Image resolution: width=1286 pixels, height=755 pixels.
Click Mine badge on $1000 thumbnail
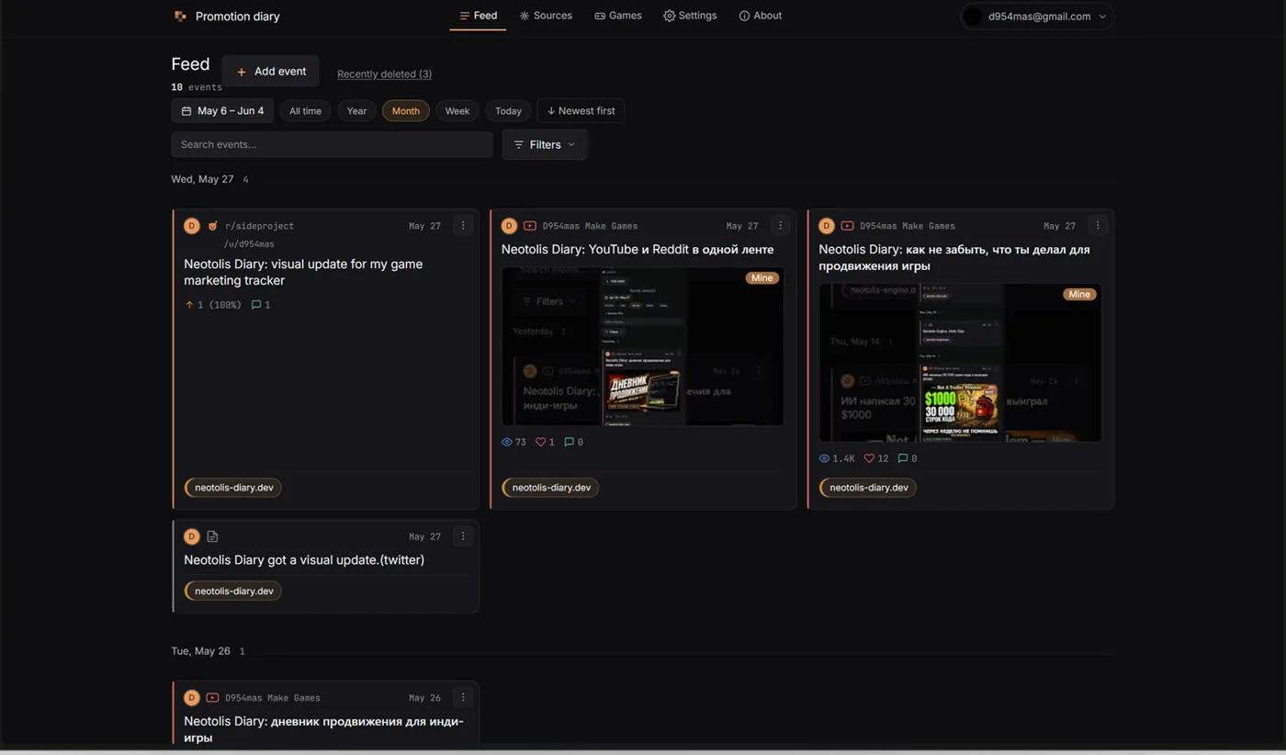(1079, 295)
